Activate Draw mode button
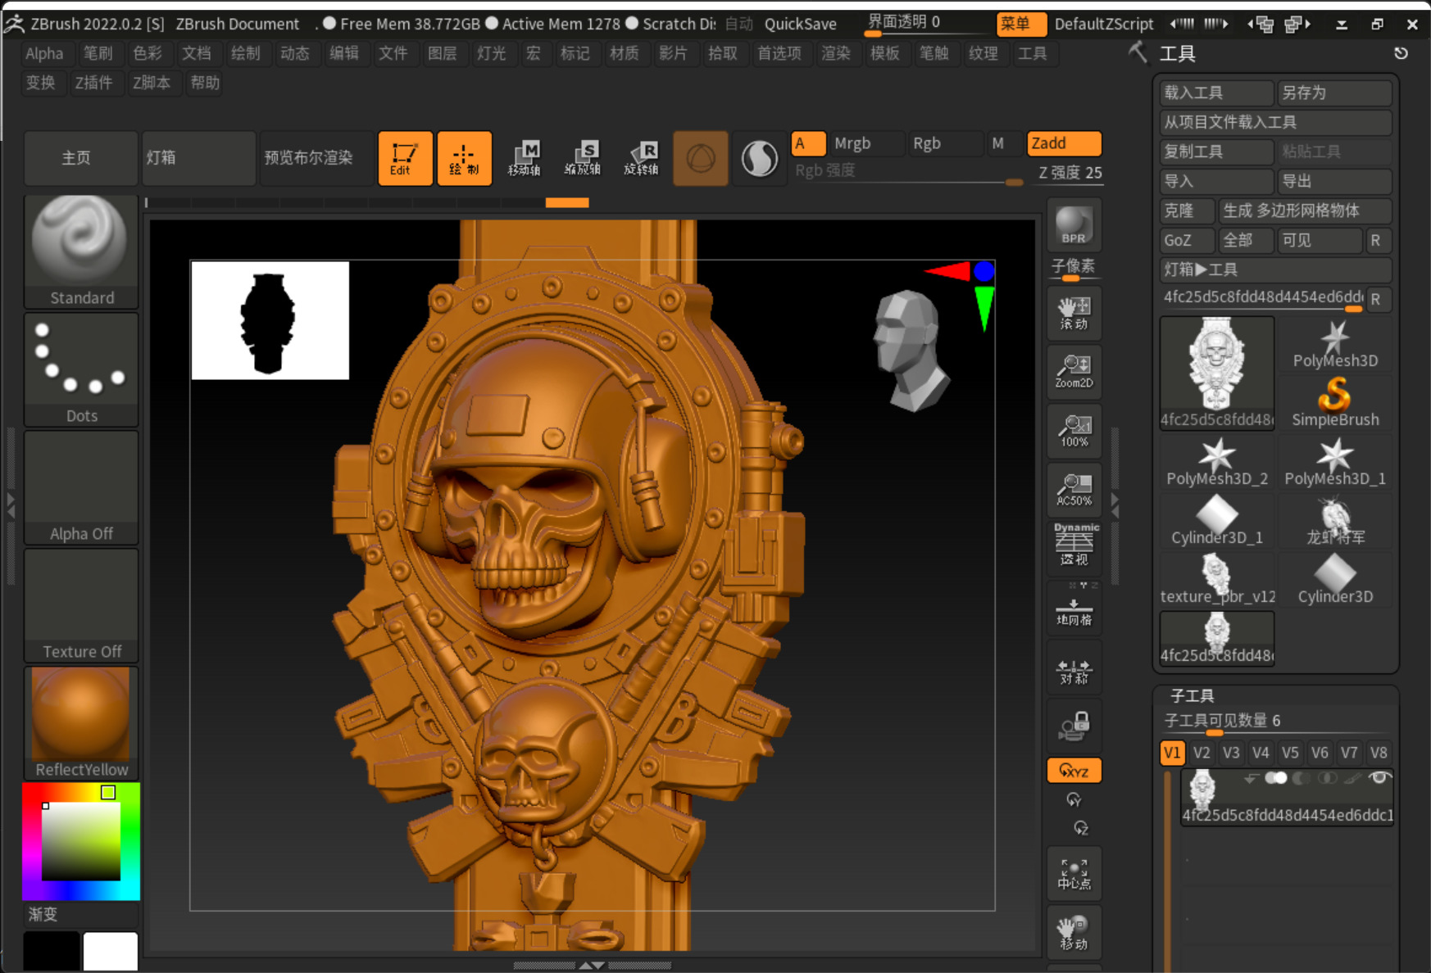 click(x=464, y=158)
